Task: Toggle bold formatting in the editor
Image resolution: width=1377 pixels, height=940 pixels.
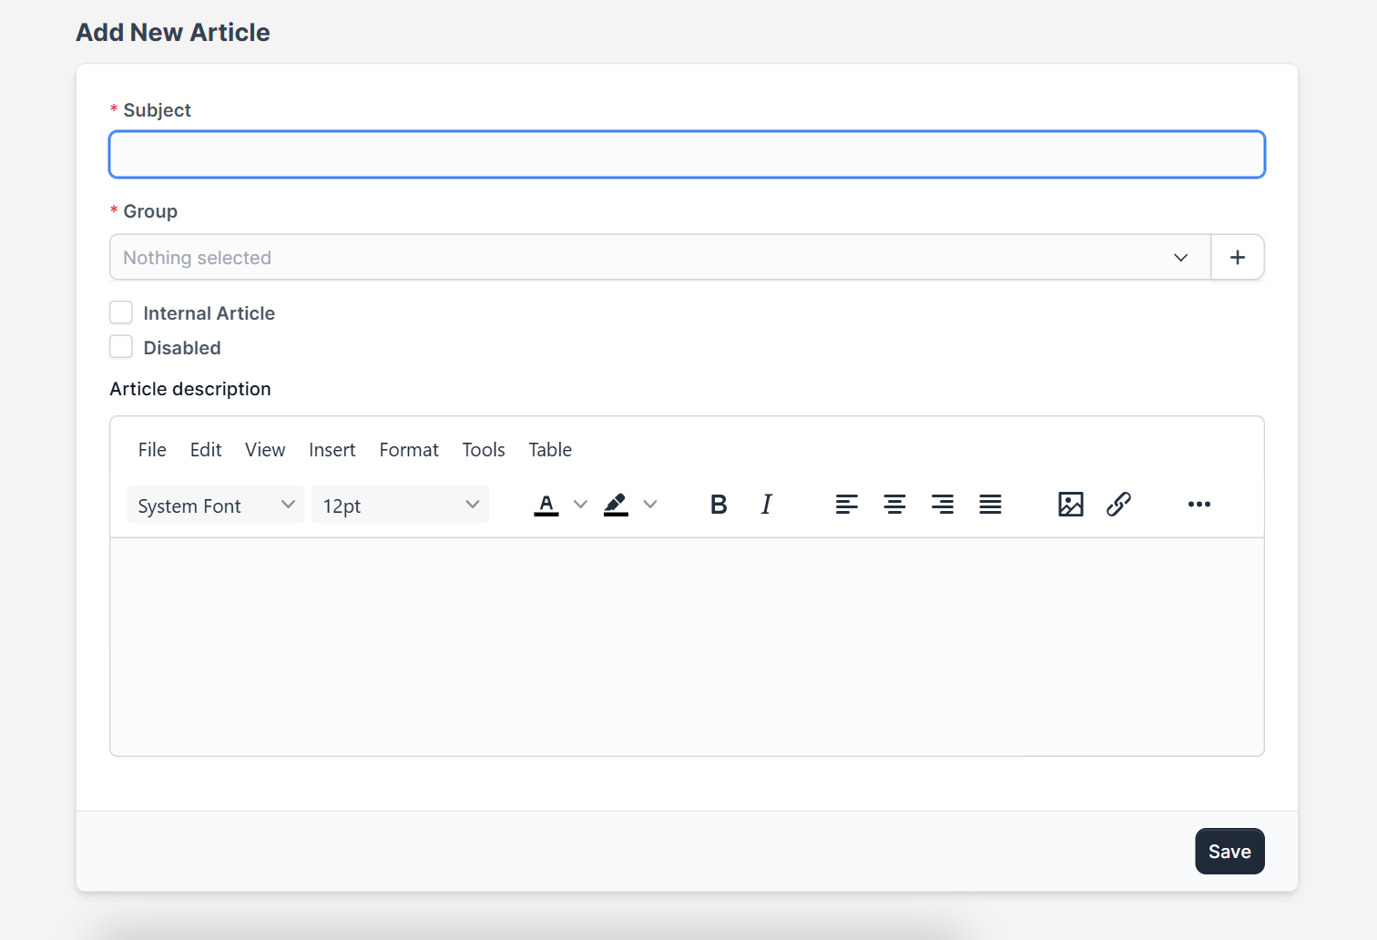Action: tap(719, 505)
